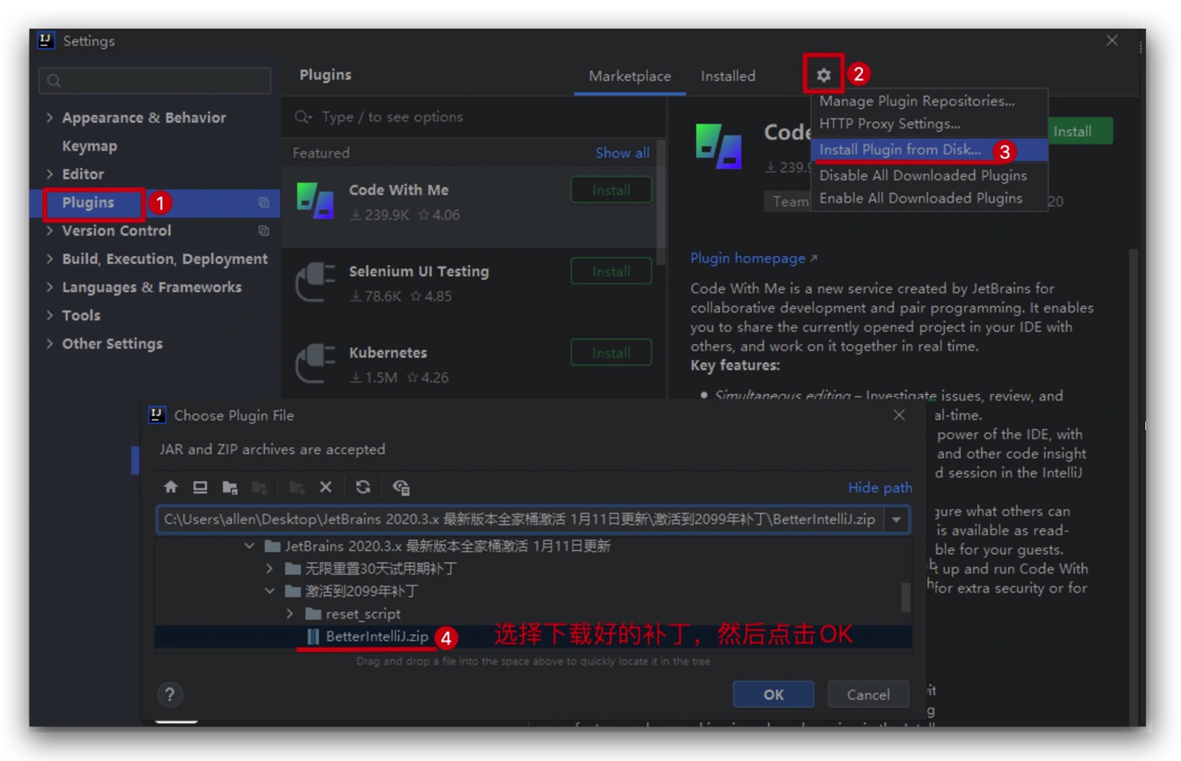Click the search magnifier in plugin search
This screenshot has width=1181, height=761.
pos(303,116)
